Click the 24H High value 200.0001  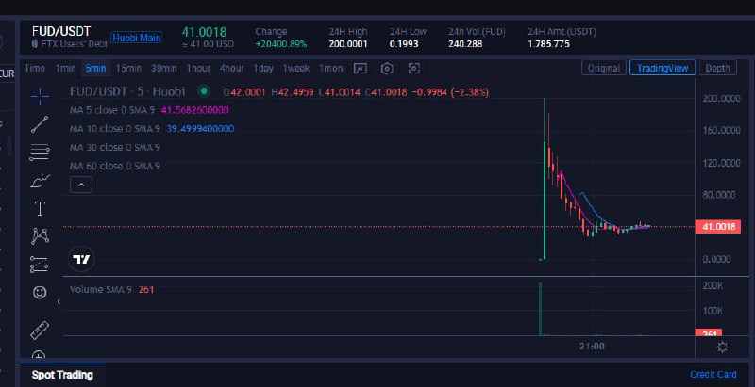click(348, 44)
